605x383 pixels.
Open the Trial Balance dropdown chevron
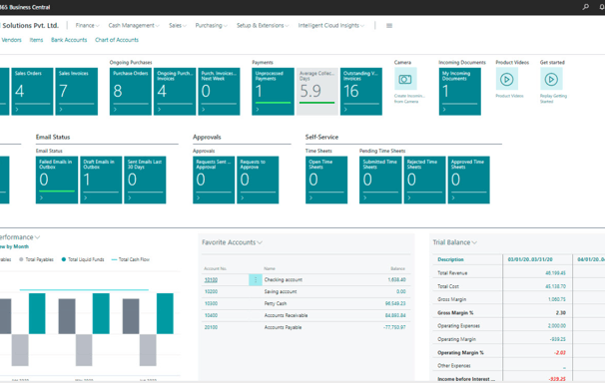tap(474, 242)
